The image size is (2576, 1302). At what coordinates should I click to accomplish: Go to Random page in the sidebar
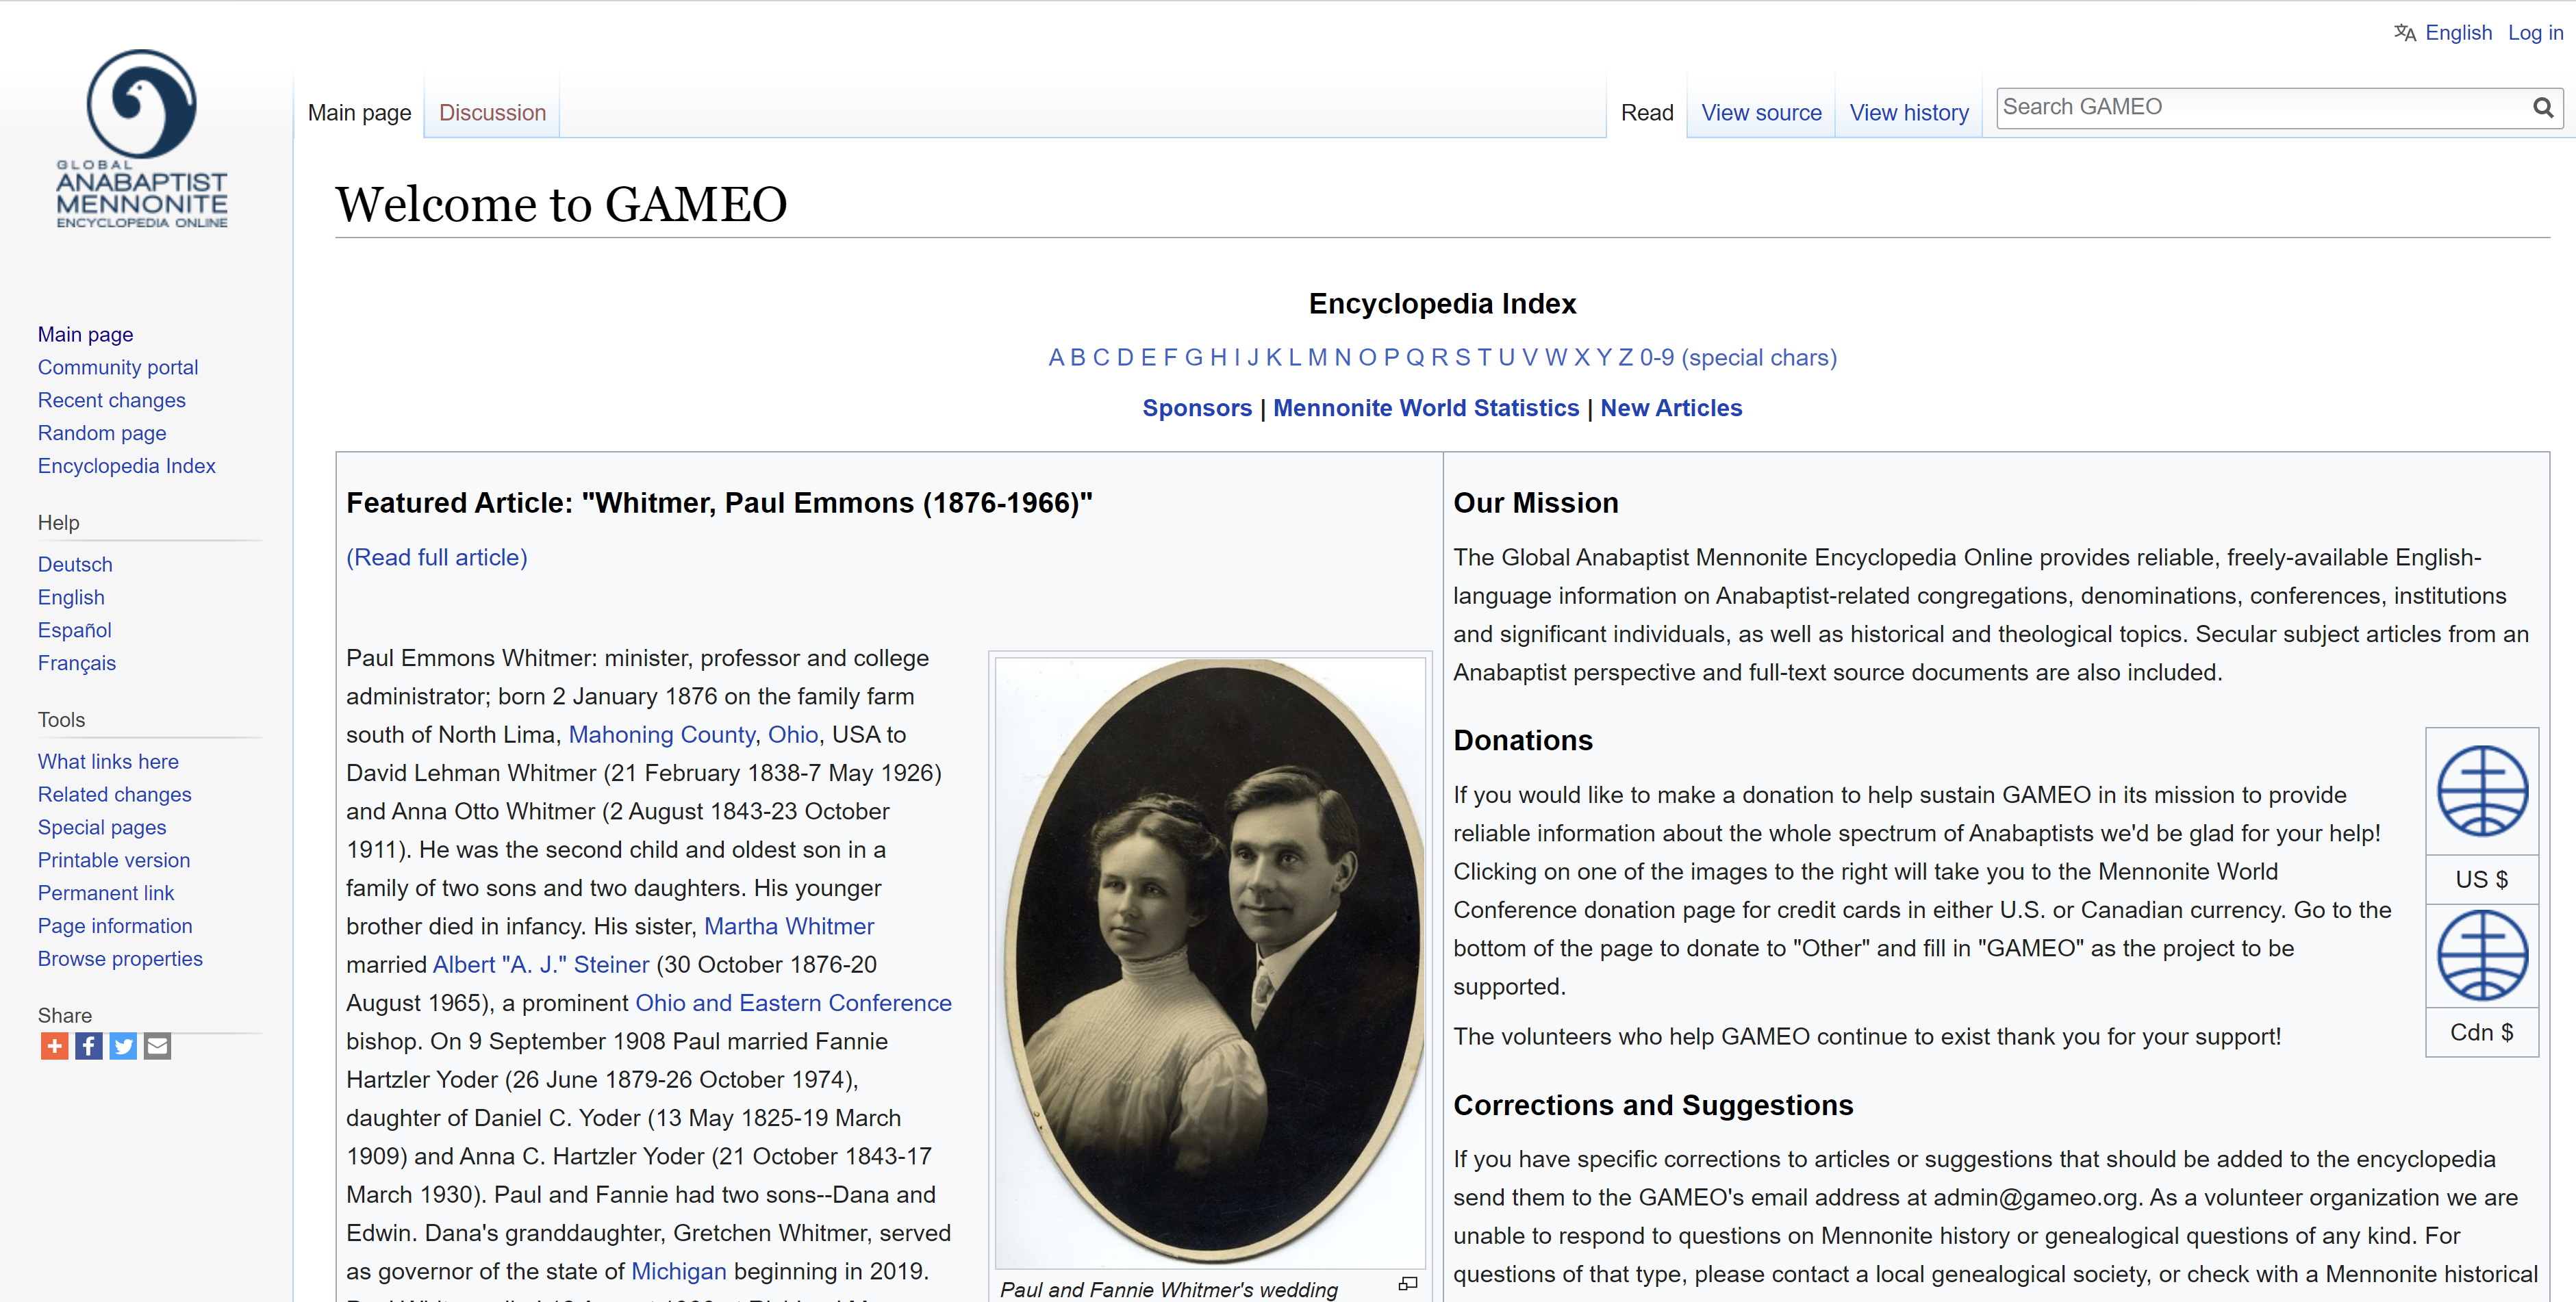(x=102, y=433)
